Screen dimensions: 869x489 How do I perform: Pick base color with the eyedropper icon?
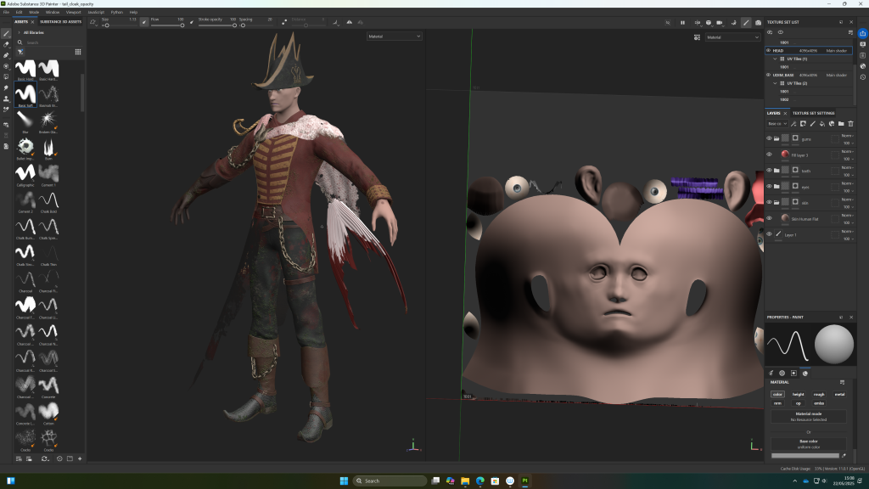click(x=844, y=456)
